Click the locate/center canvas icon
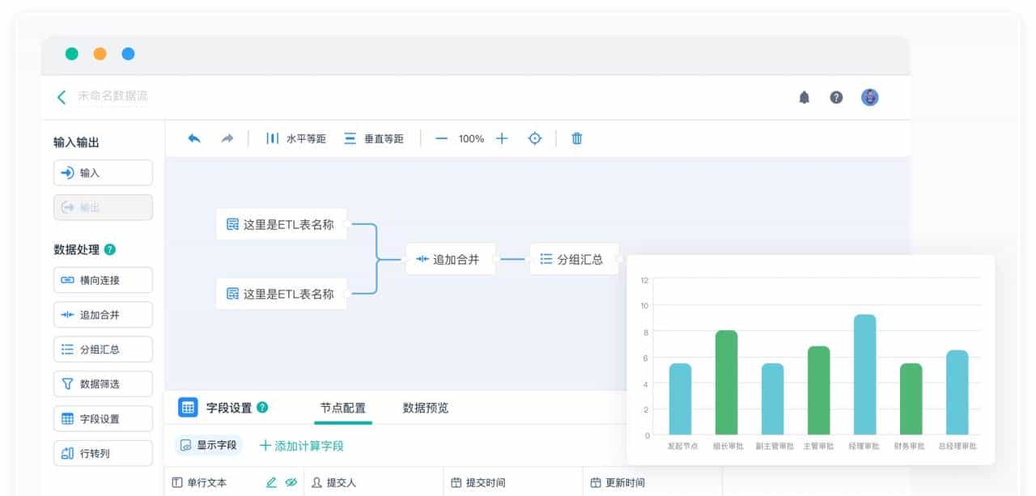1036x496 pixels. [x=534, y=138]
